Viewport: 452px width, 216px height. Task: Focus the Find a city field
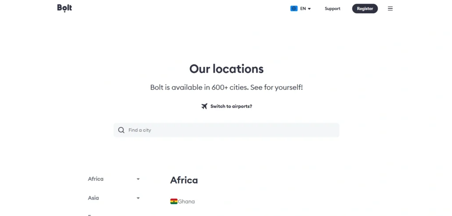(x=230, y=130)
